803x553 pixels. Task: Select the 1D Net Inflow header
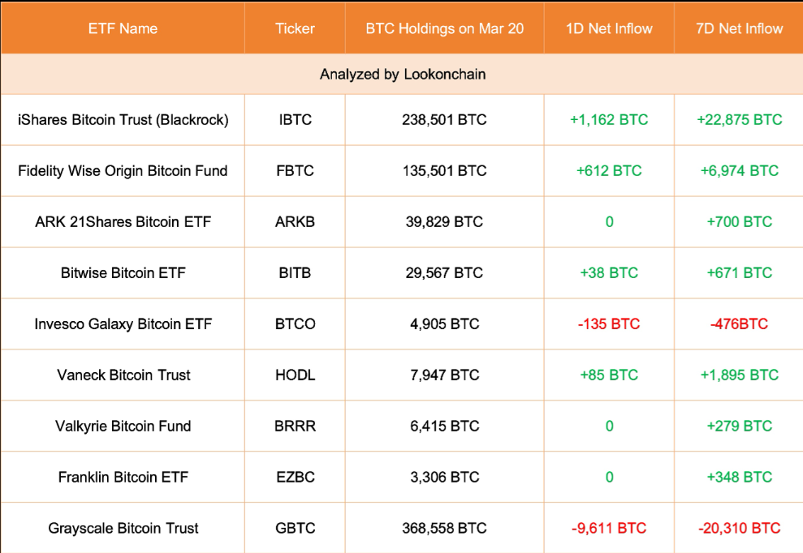[x=609, y=28]
